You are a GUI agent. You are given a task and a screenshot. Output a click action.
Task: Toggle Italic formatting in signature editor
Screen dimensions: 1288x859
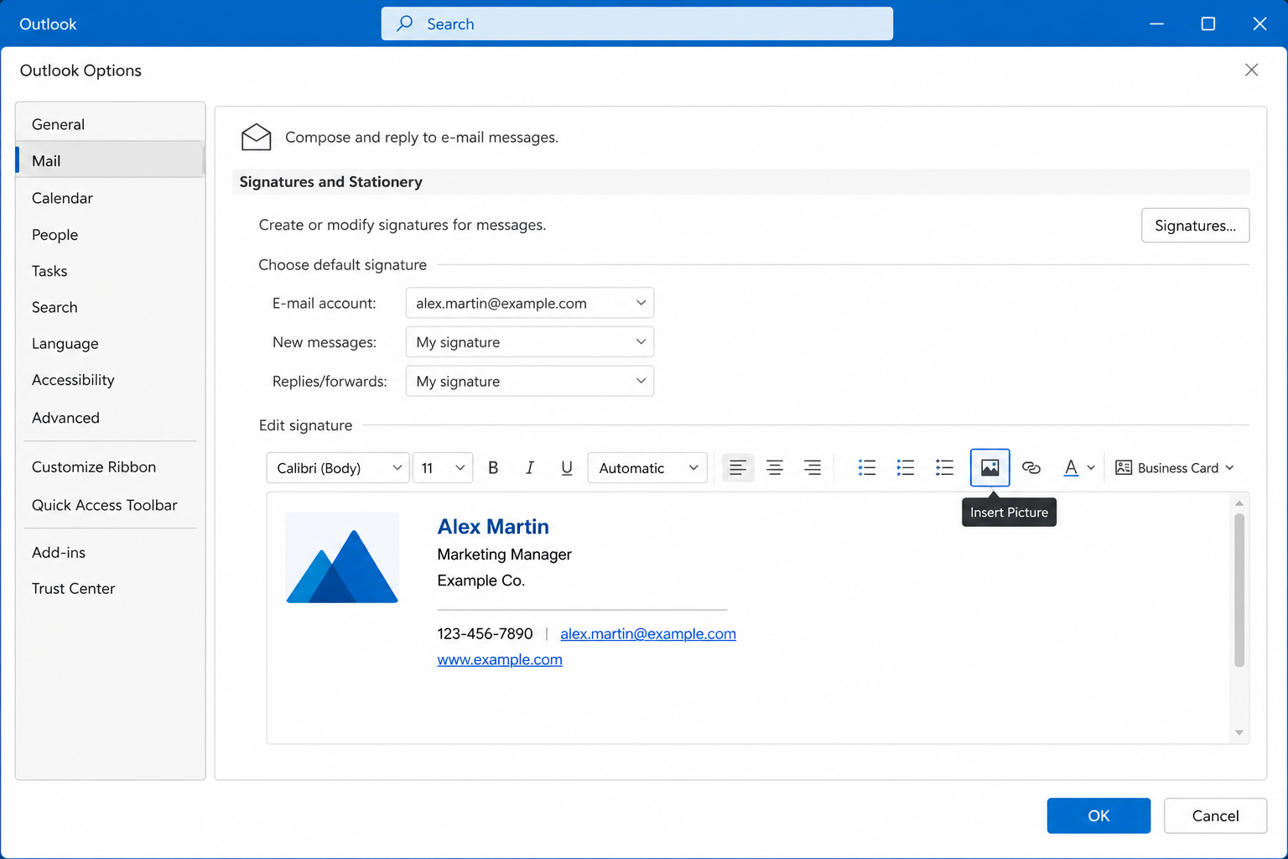point(530,468)
